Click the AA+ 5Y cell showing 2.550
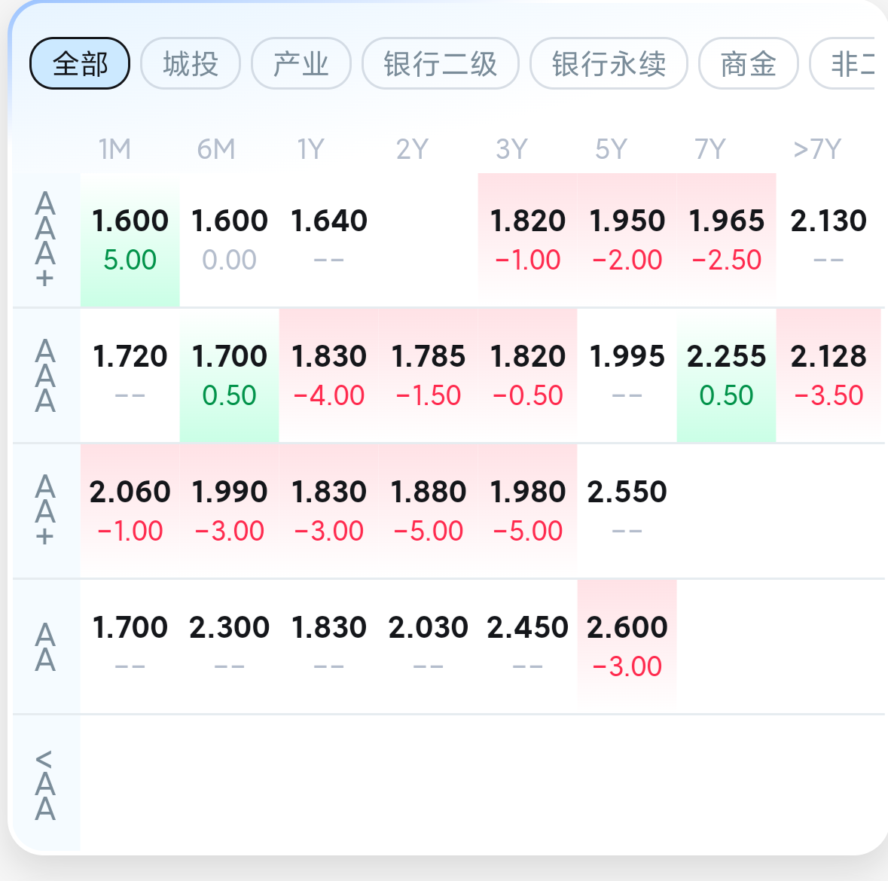The height and width of the screenshot is (881, 888). (x=627, y=511)
